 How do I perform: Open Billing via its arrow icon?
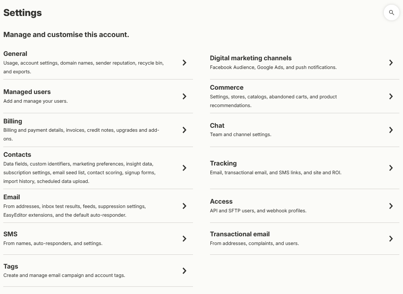184,130
